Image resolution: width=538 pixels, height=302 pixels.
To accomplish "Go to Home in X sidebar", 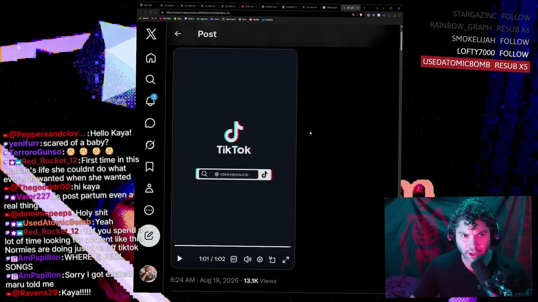I will (150, 58).
